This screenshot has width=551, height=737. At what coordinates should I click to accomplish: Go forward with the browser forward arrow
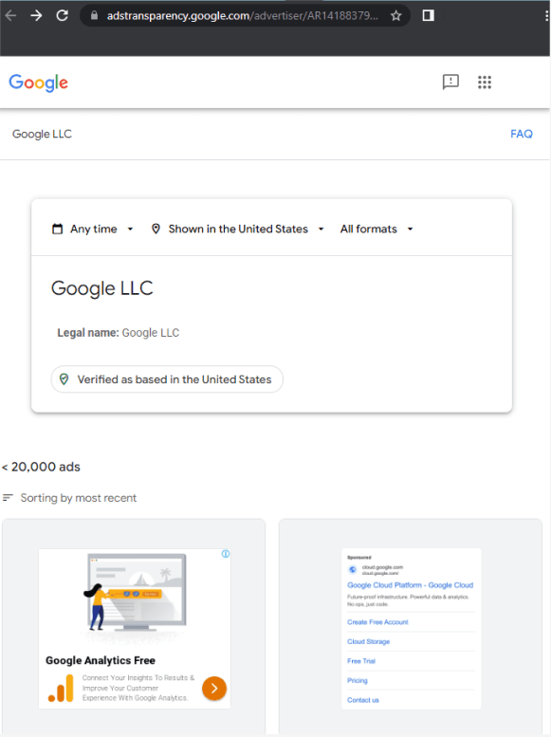pos(36,15)
